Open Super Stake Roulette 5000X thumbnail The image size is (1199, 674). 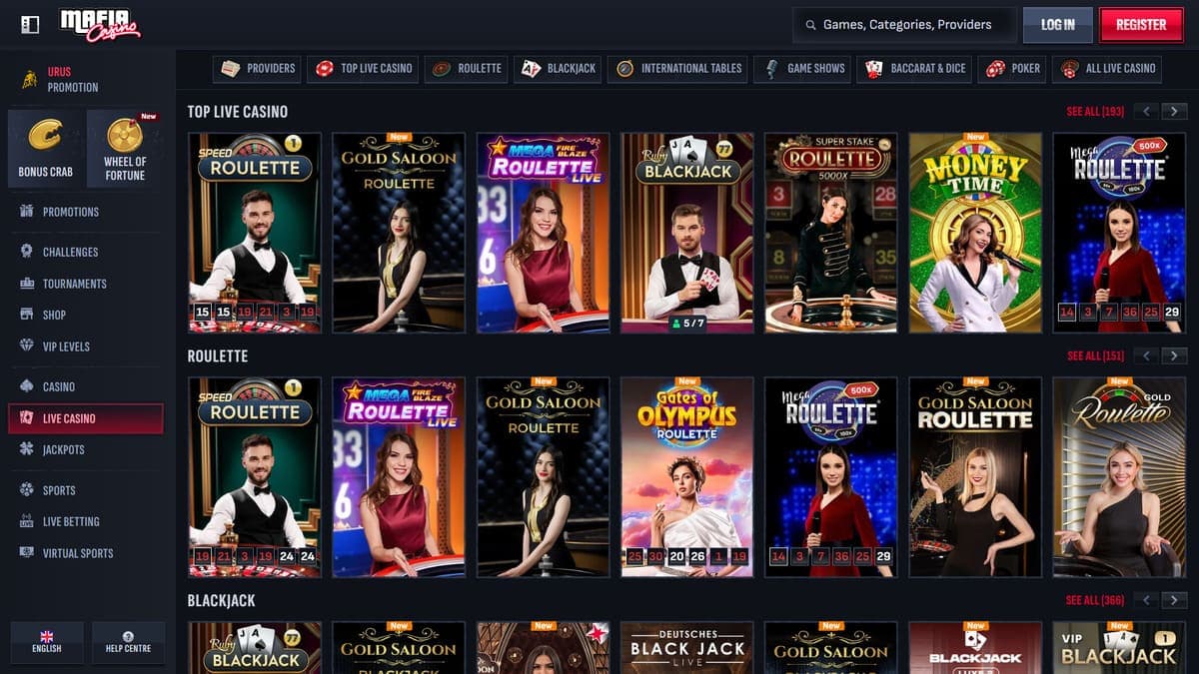831,233
